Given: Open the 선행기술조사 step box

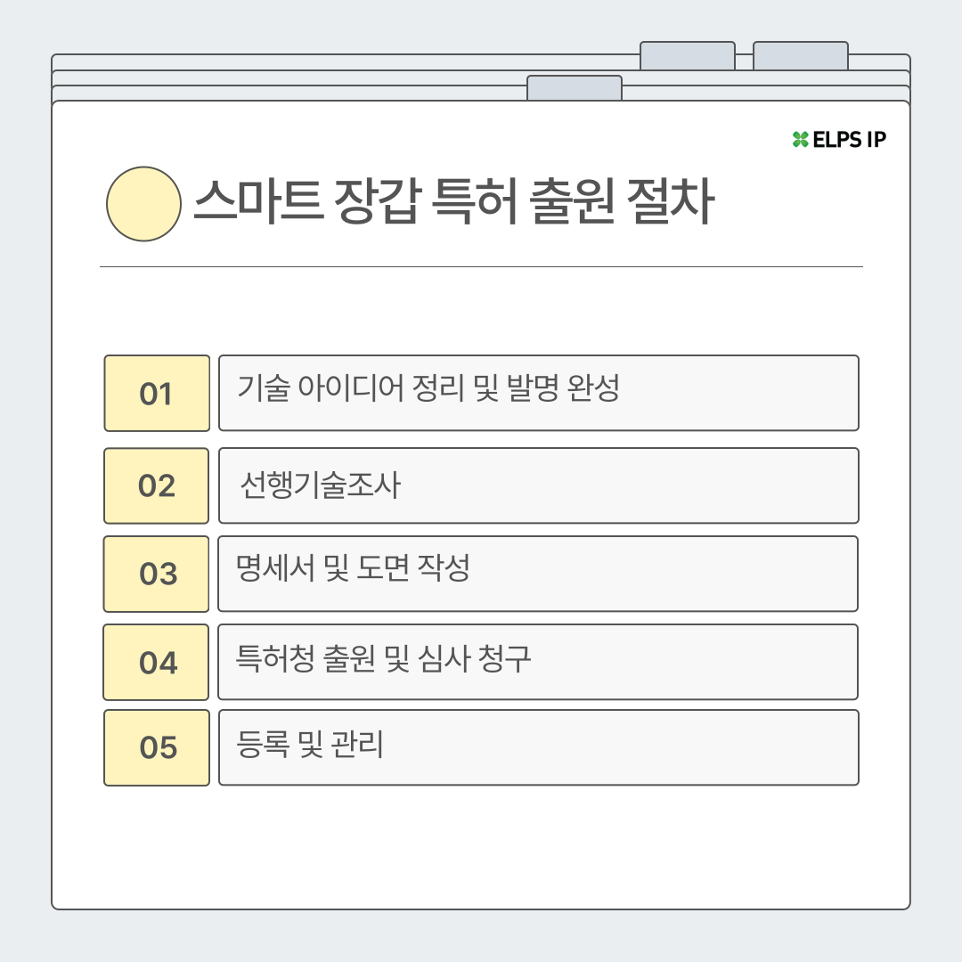Looking at the screenshot, I should (x=538, y=485).
